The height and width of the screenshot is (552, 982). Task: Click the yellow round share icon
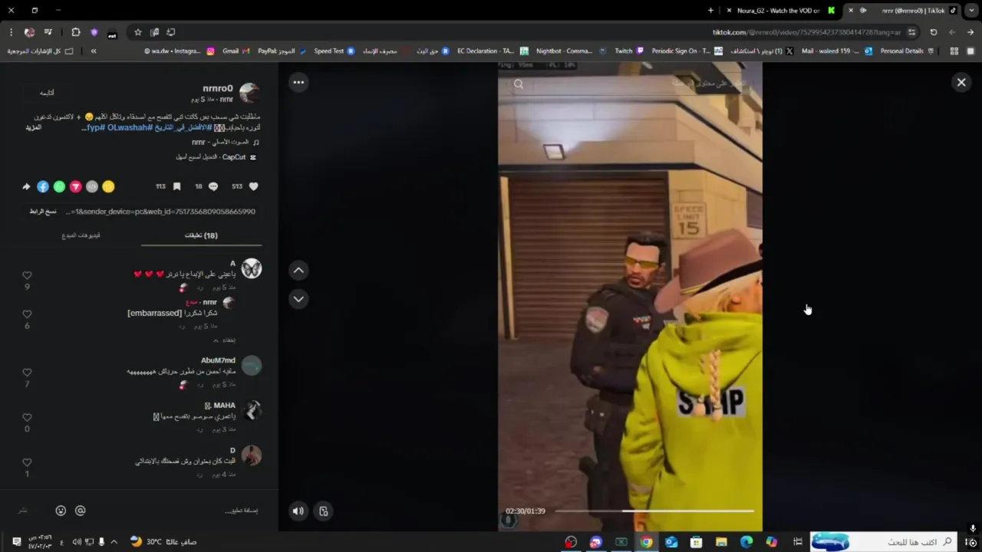(x=108, y=186)
